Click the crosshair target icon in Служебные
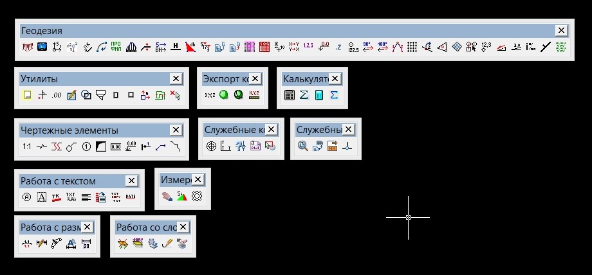Screen dimensions: 592x275 211,146
